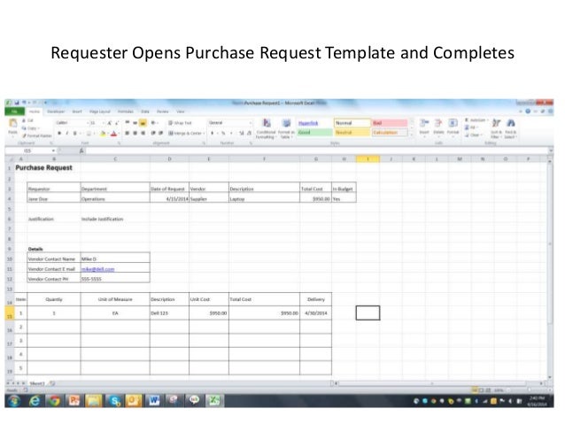Switch to Insert ribbon tab
Image resolution: width=565 pixels, height=424 pixels.
click(77, 112)
